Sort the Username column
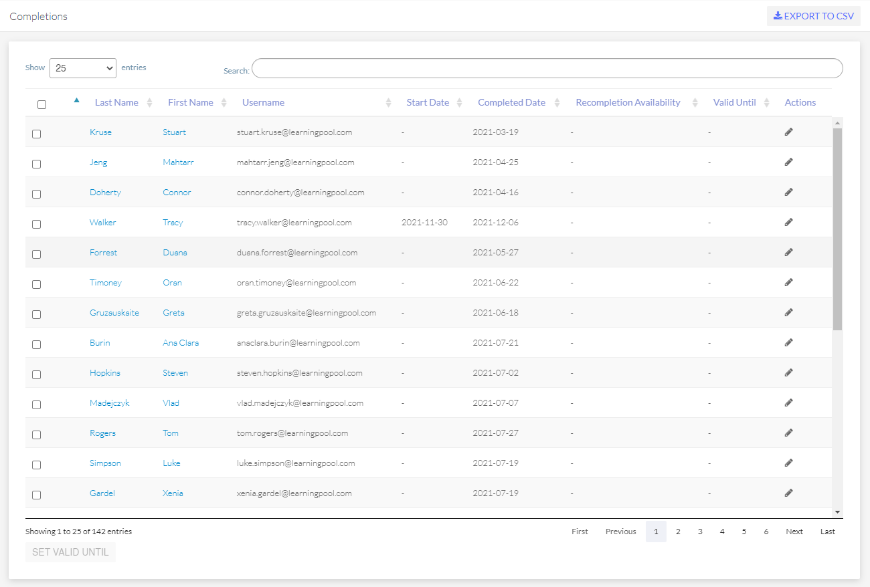Screen dimensions: 870x587 (x=263, y=102)
